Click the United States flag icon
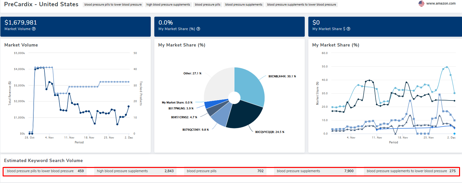This screenshot has width=462, height=183. [x=421, y=4]
